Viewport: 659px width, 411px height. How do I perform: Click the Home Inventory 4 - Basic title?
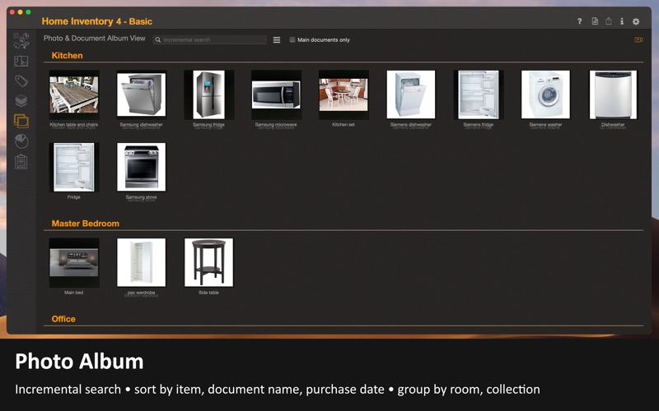click(x=96, y=21)
